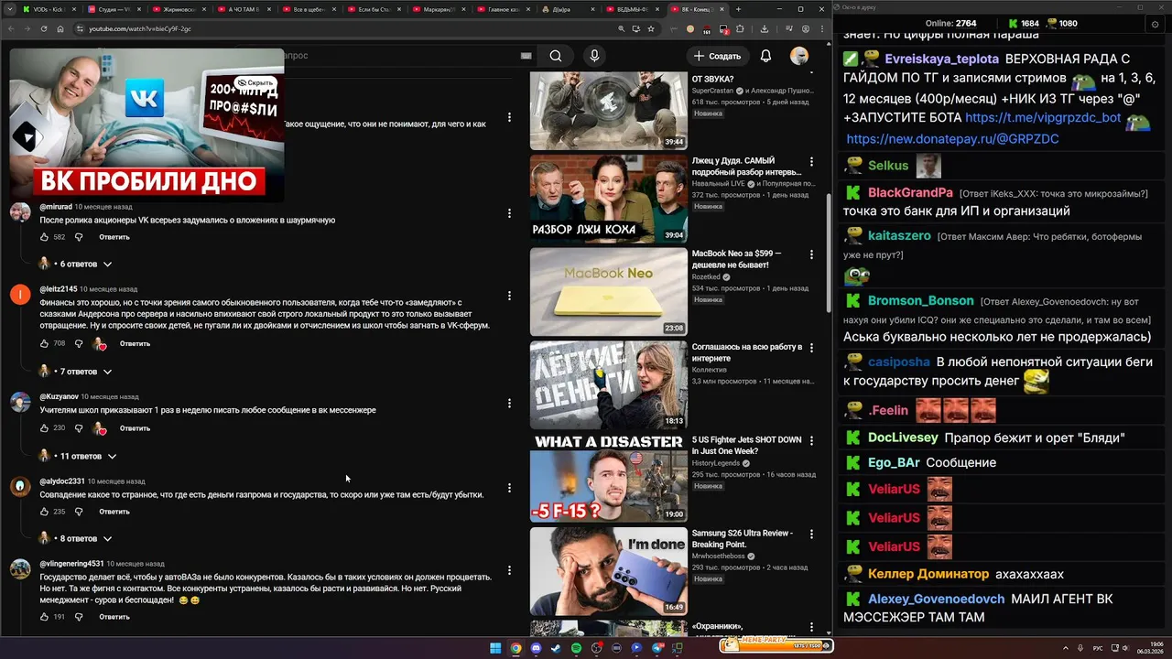
Task: Open Chrome downloads icon
Action: click(764, 28)
